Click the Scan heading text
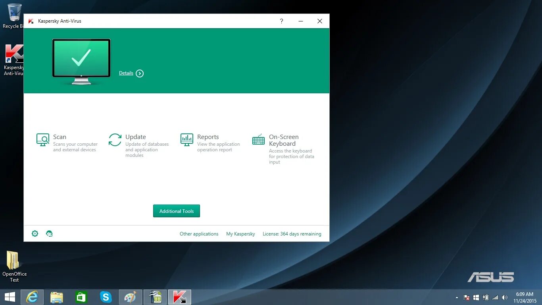This screenshot has height=305, width=542. pos(60,137)
